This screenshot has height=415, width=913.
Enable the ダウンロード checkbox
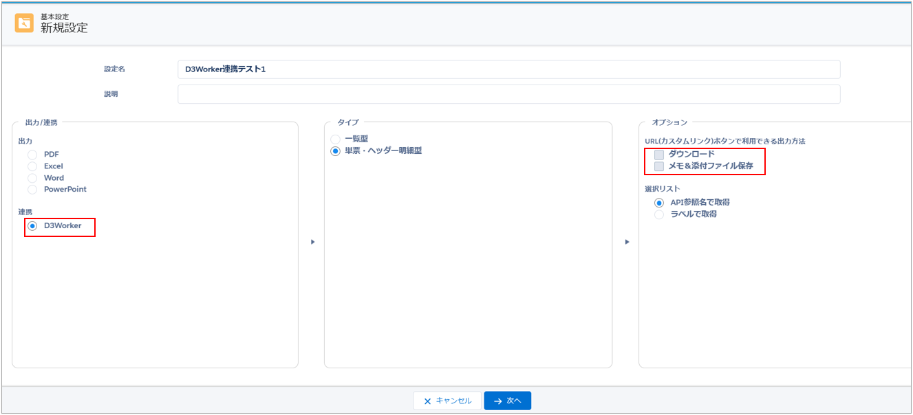coord(659,155)
